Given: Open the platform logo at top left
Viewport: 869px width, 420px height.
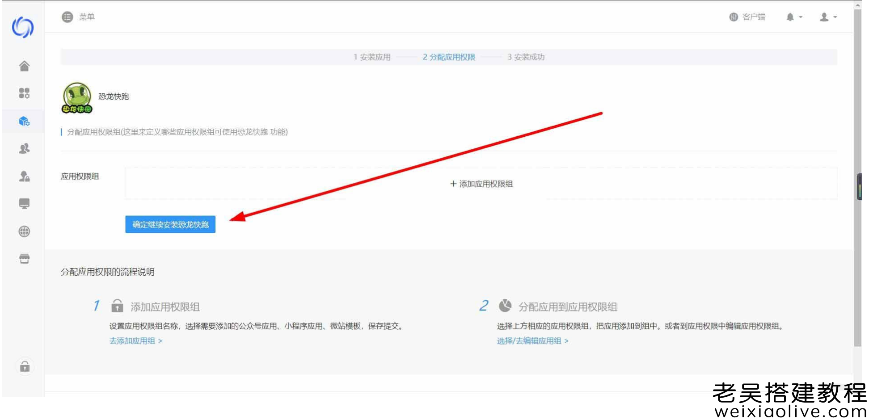Looking at the screenshot, I should click(23, 27).
